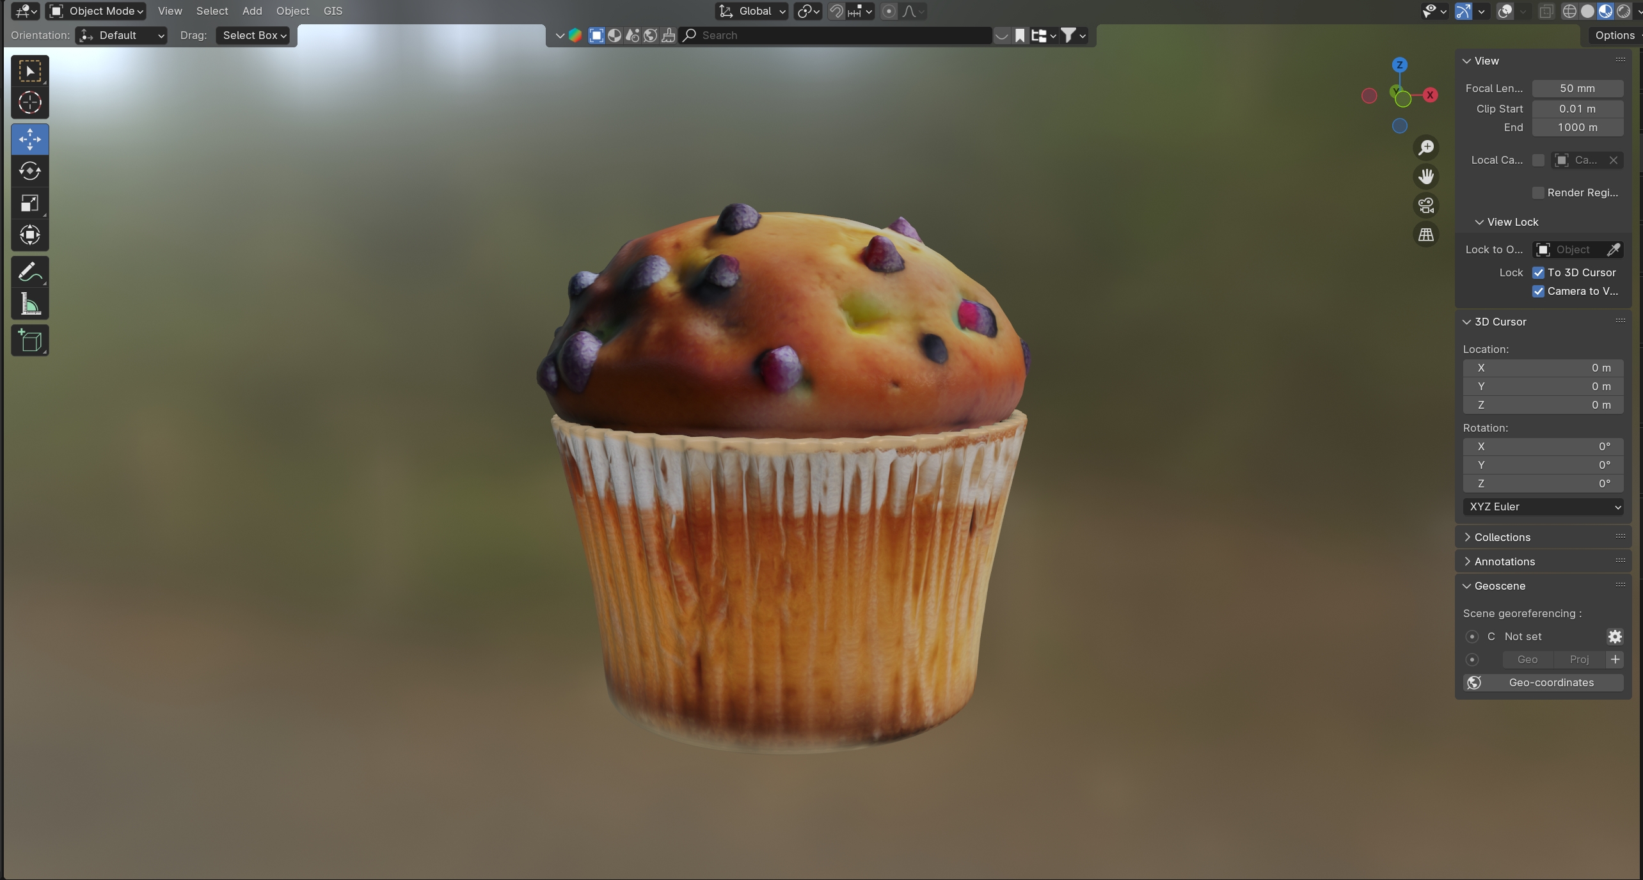Click the Options button

(1614, 35)
